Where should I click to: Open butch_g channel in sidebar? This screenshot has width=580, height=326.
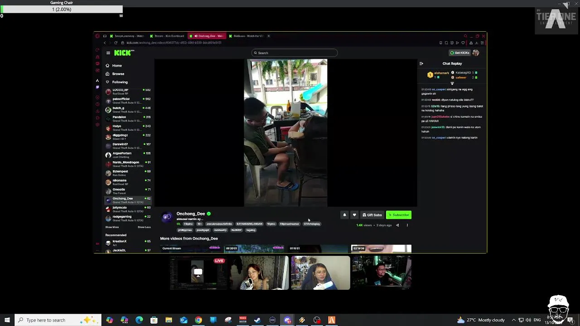[x=128, y=110]
